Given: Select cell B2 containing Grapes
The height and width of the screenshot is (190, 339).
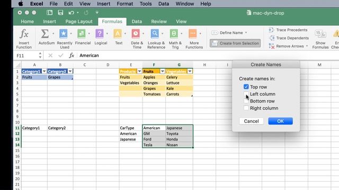Looking at the screenshot, I should 60,77.
